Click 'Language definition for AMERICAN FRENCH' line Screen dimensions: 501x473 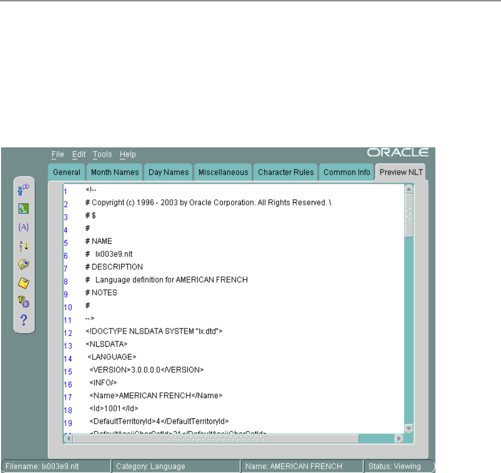(166, 280)
